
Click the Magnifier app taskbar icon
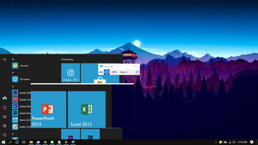73,142
